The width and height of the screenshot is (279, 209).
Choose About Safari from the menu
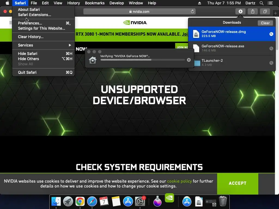(43, 10)
